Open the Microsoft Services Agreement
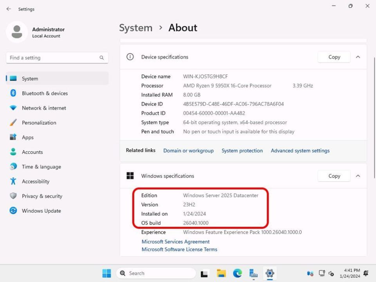The height and width of the screenshot is (282, 376). 175,242
